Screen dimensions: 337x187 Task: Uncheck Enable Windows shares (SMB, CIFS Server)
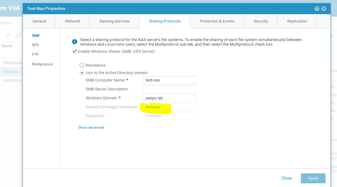(x=74, y=51)
